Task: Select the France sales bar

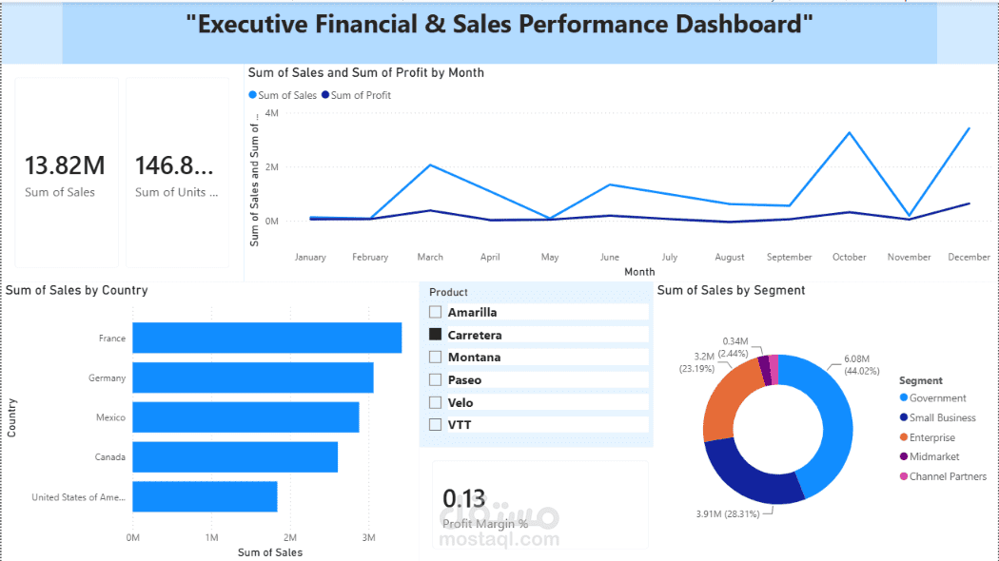Action: tap(267, 338)
